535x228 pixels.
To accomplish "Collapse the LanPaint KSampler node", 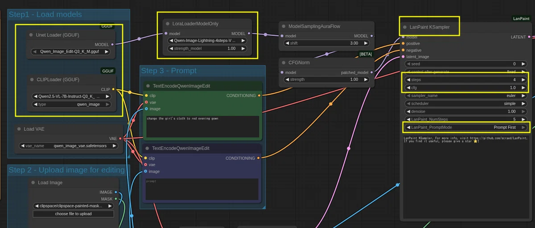I will point(405,27).
